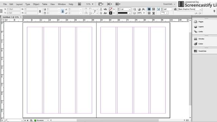
Task: Click the Select Container icon
Action: pos(101,9)
